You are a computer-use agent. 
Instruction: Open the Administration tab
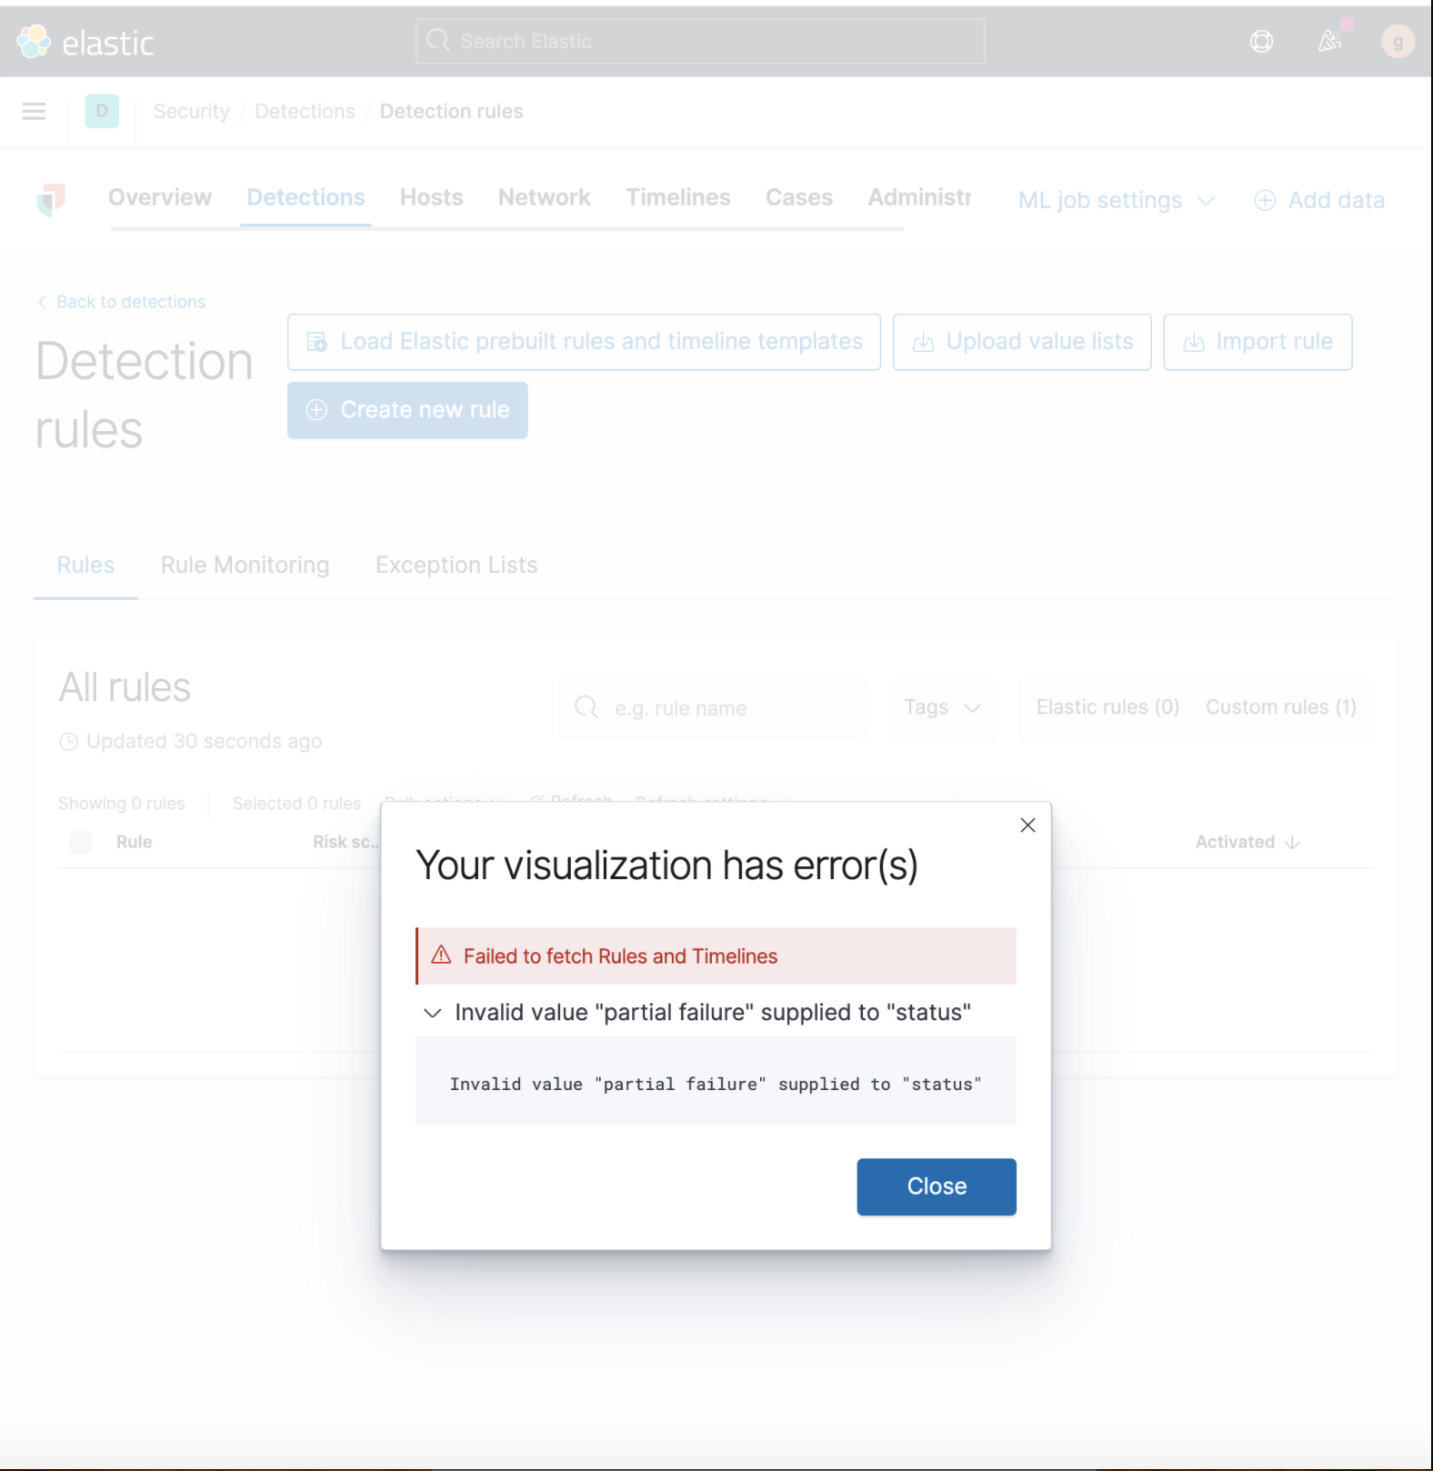click(919, 197)
